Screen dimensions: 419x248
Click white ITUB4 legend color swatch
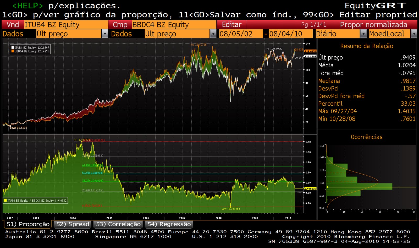(x=13, y=48)
